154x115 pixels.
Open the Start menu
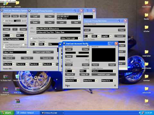pos(7,113)
